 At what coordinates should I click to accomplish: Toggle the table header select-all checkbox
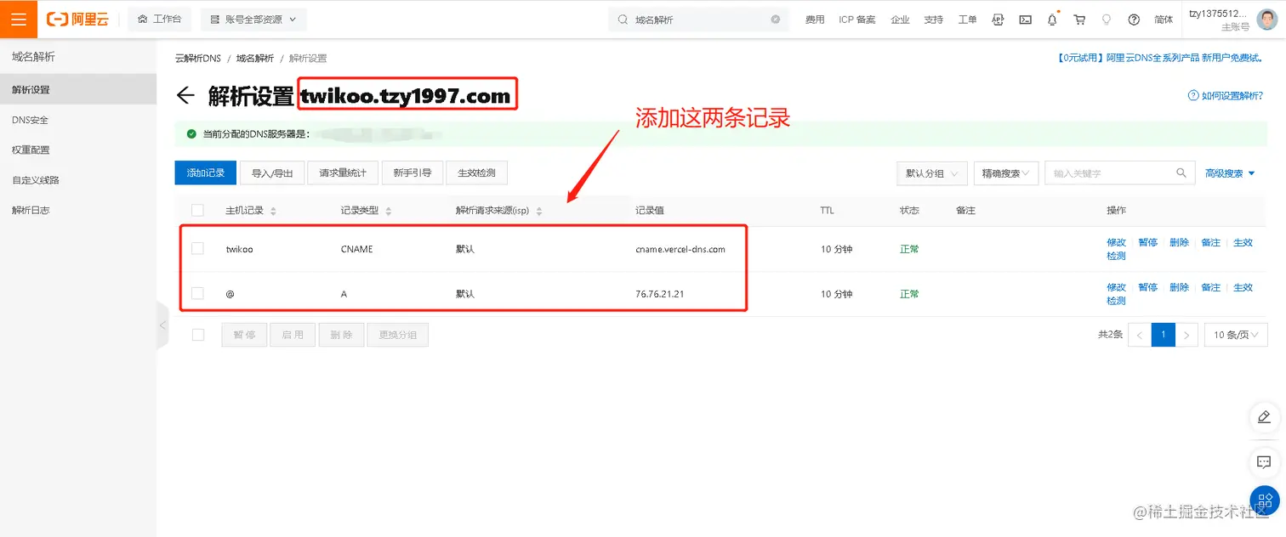[x=197, y=210]
